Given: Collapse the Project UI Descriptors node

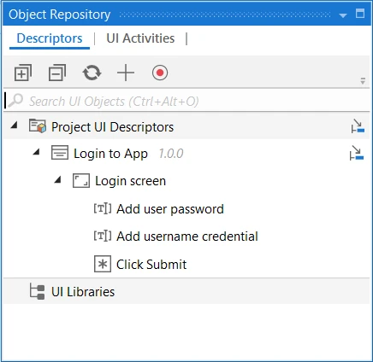Looking at the screenshot, I should pos(14,125).
